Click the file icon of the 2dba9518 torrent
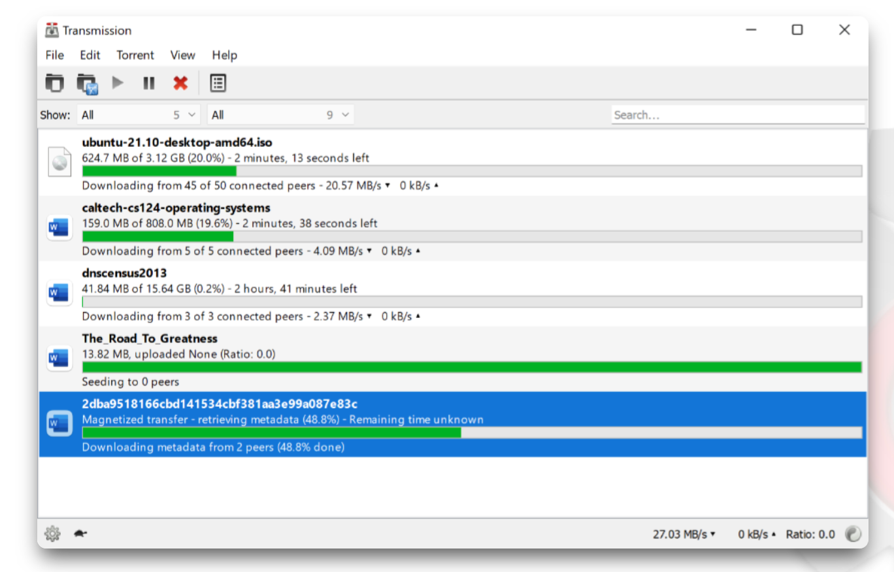 [x=59, y=424]
